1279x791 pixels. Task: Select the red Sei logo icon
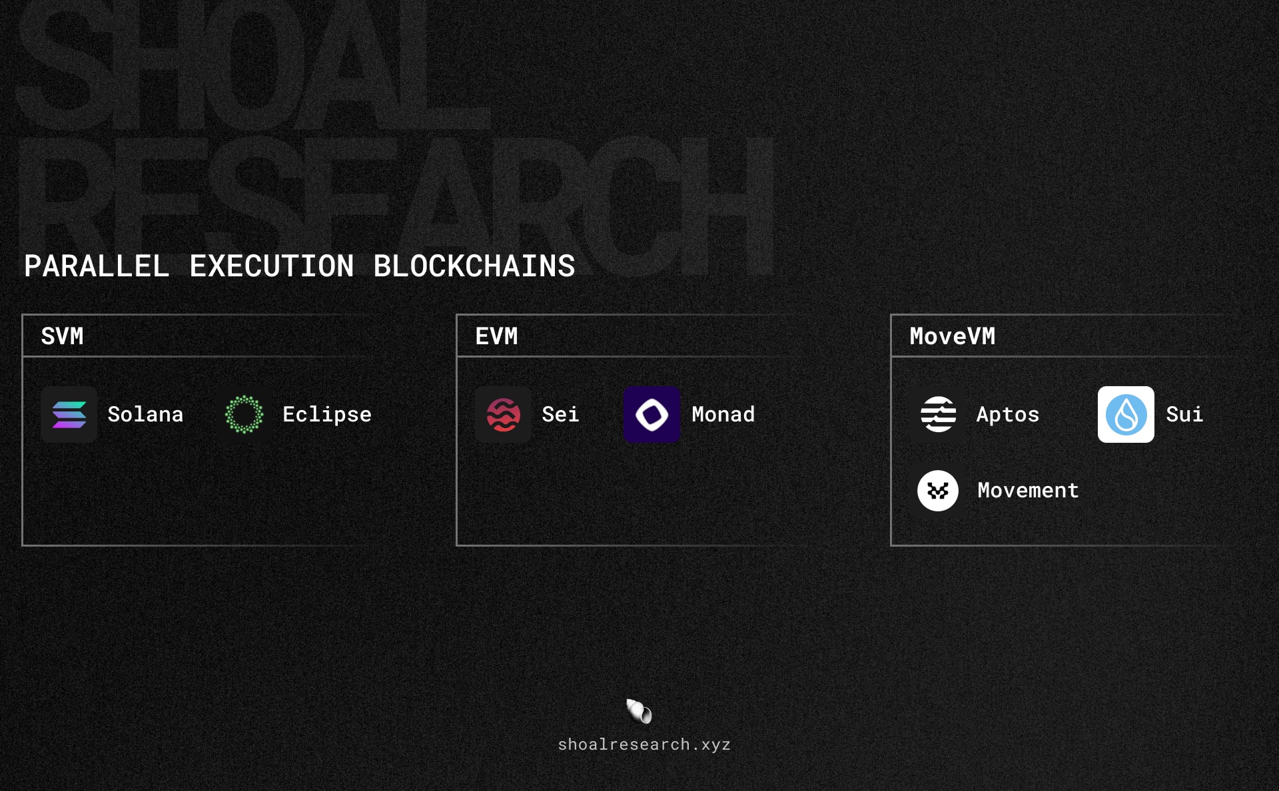coord(503,414)
